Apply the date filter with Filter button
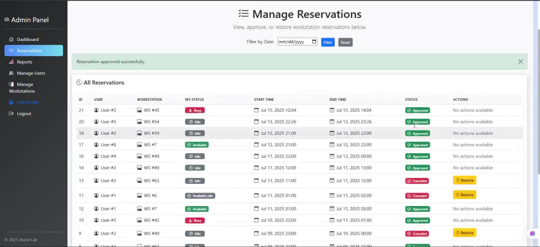Screen dimensions: 540x247 pos(328,42)
